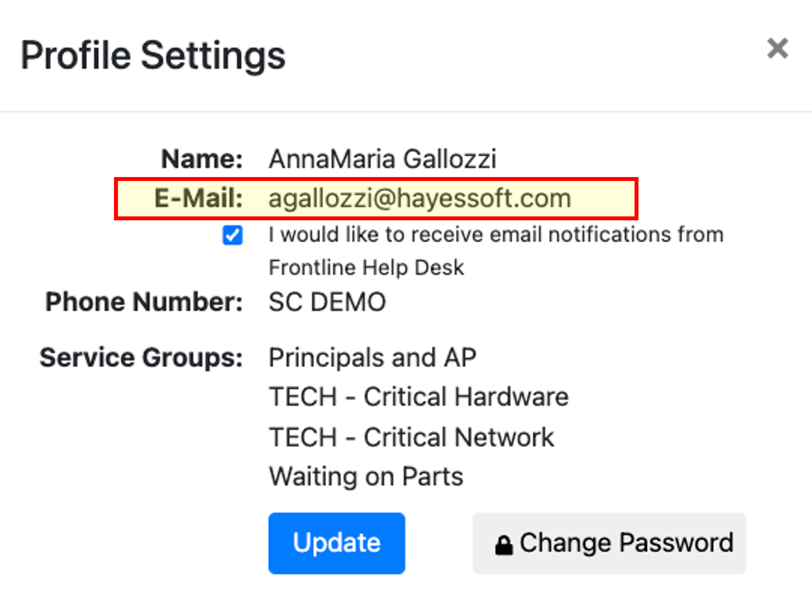Uncheck the email notifications checkbox
This screenshot has height=598, width=812.
[232, 235]
